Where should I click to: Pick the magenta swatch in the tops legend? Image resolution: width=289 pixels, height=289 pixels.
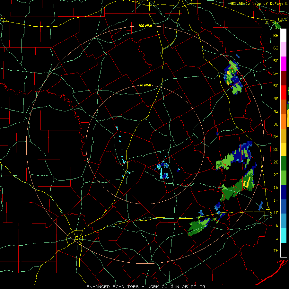point(284,64)
